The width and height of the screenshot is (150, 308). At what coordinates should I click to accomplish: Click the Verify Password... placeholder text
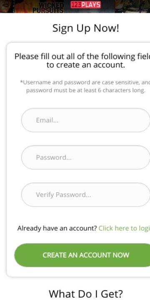click(63, 195)
